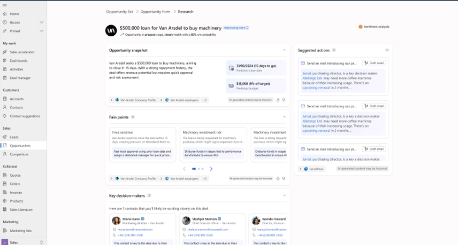Click the Deal manager sidebar icon
The height and width of the screenshot is (245, 458).
click(5, 77)
